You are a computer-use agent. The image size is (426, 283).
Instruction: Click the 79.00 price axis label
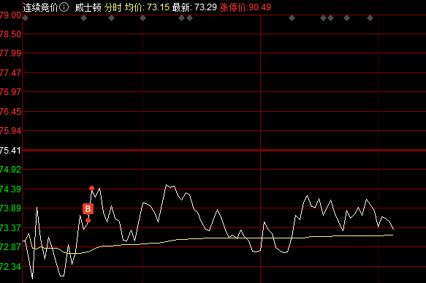(10, 15)
